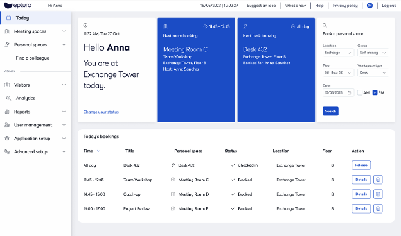
Task: Open Help in the header
Action: click(319, 6)
